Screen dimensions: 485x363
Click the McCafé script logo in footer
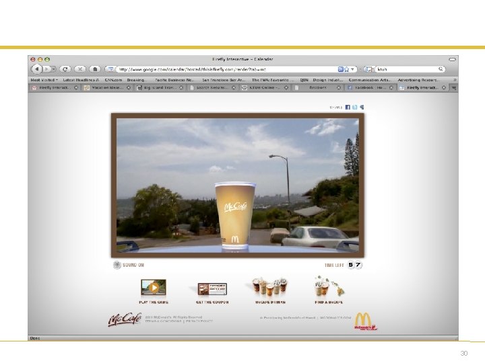pos(125,319)
